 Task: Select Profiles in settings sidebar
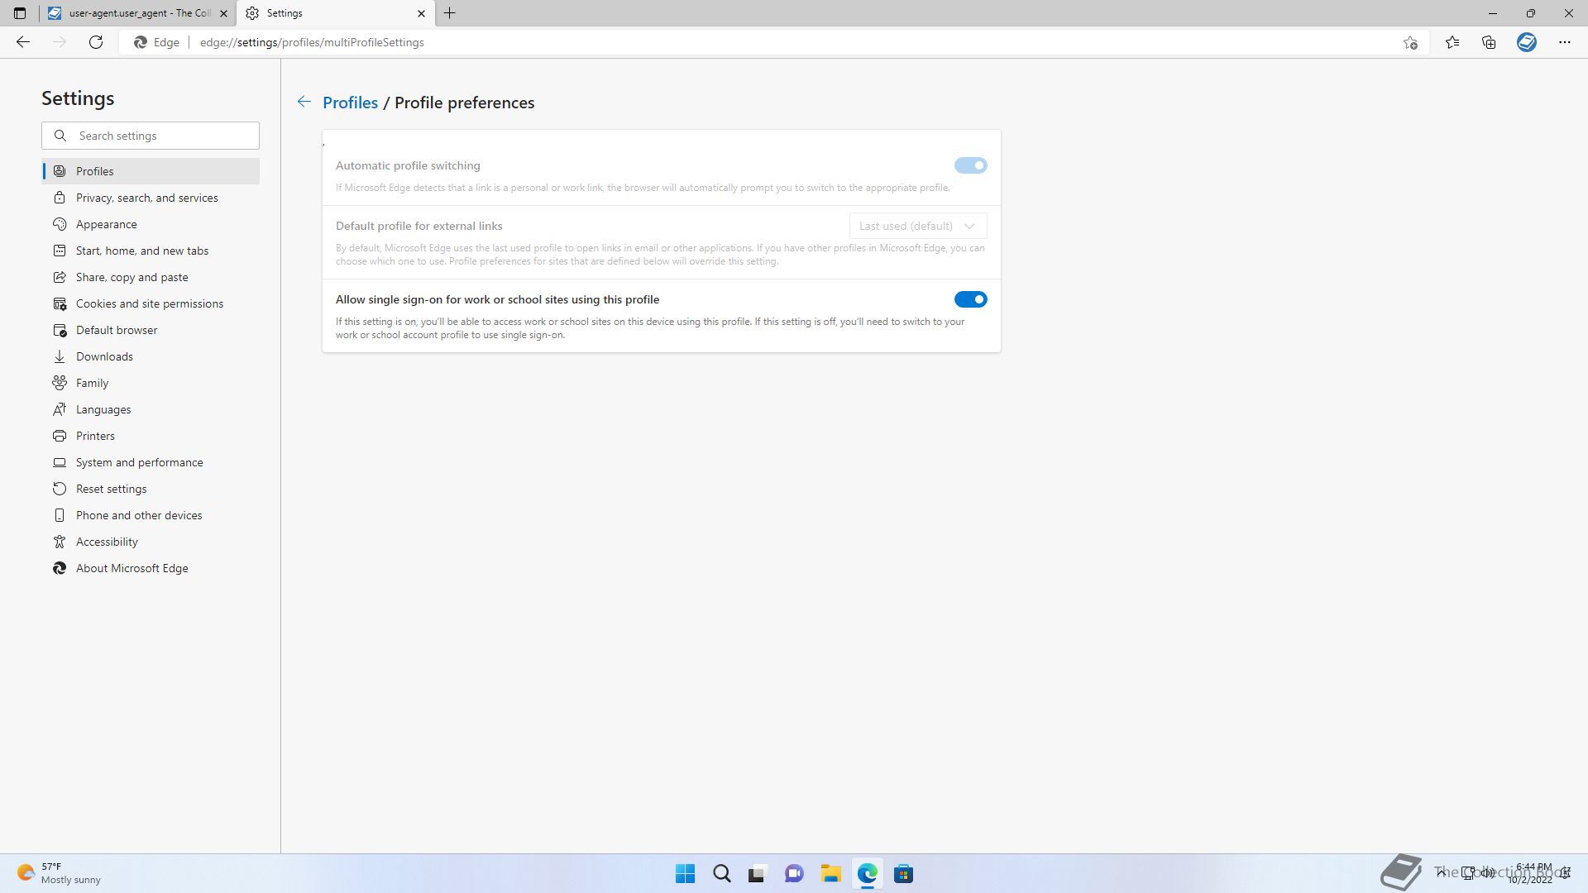pyautogui.click(x=151, y=171)
